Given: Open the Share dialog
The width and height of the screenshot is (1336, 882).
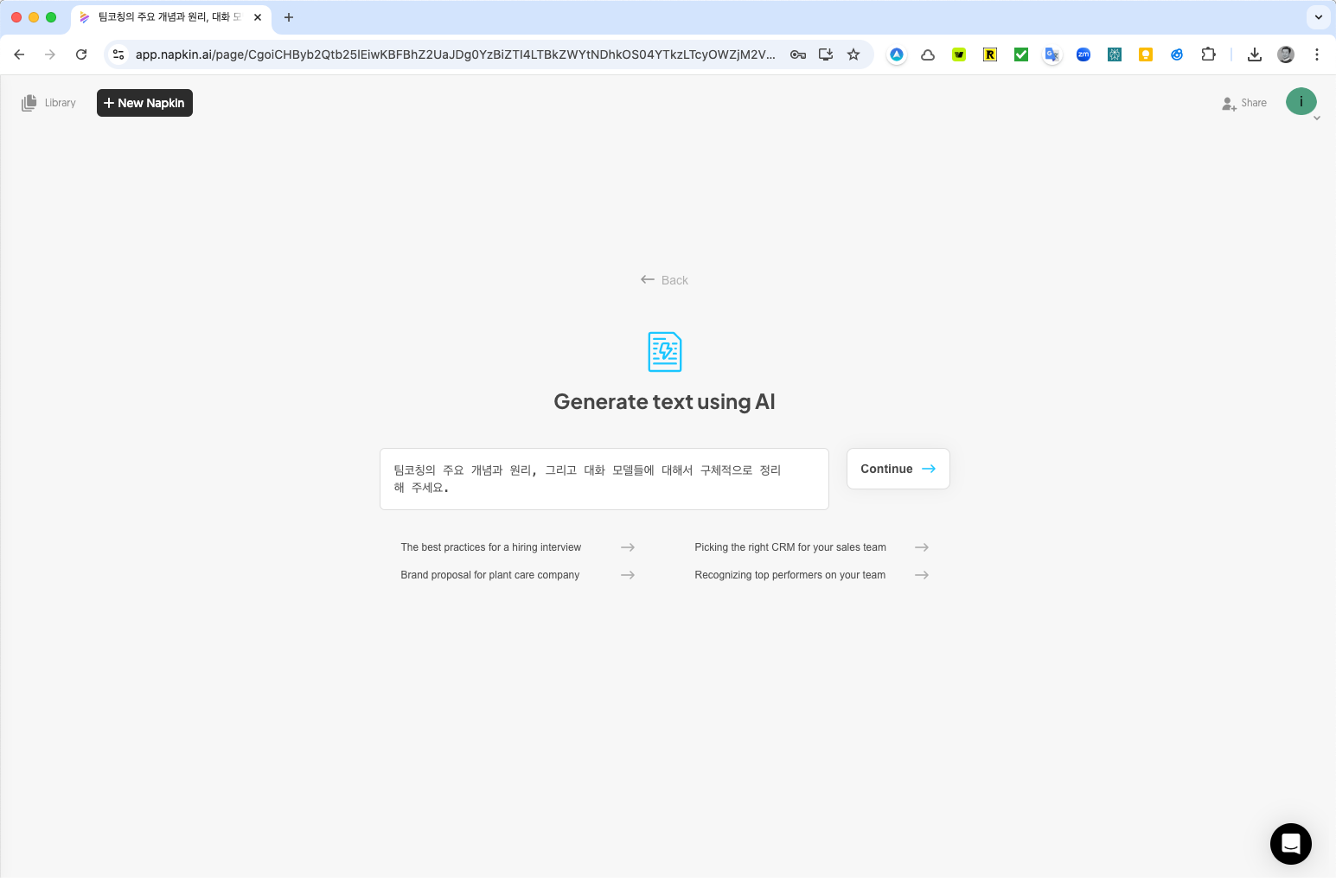Looking at the screenshot, I should point(1243,103).
